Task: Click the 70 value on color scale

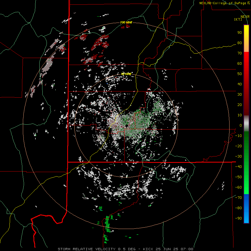Action: tap(240, 53)
